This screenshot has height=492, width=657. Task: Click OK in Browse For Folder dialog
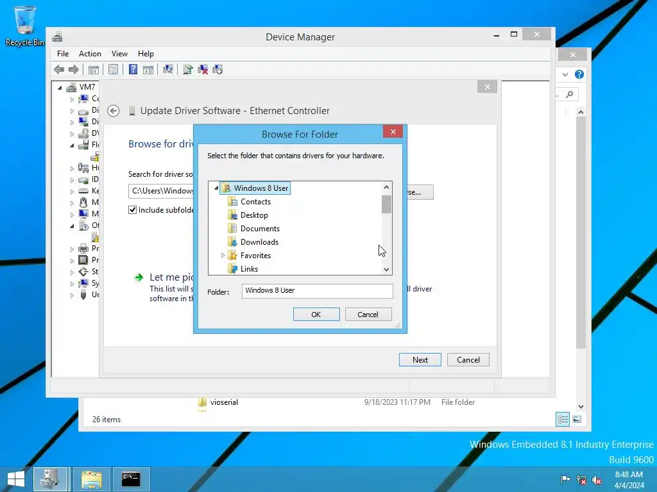click(x=316, y=314)
